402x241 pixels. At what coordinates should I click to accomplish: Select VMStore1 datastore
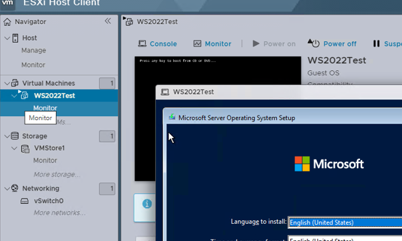(49, 148)
